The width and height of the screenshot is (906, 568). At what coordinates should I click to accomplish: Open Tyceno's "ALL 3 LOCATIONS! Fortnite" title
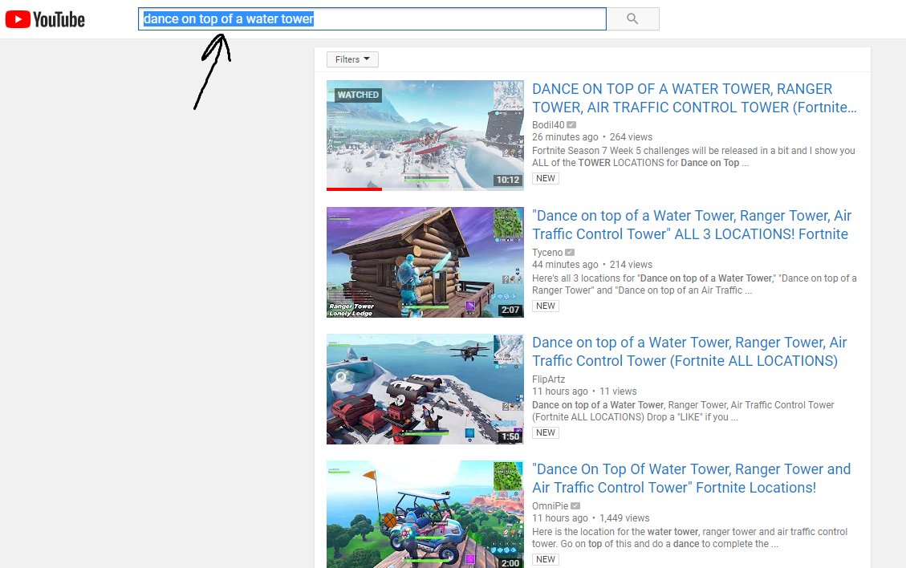[x=692, y=225]
